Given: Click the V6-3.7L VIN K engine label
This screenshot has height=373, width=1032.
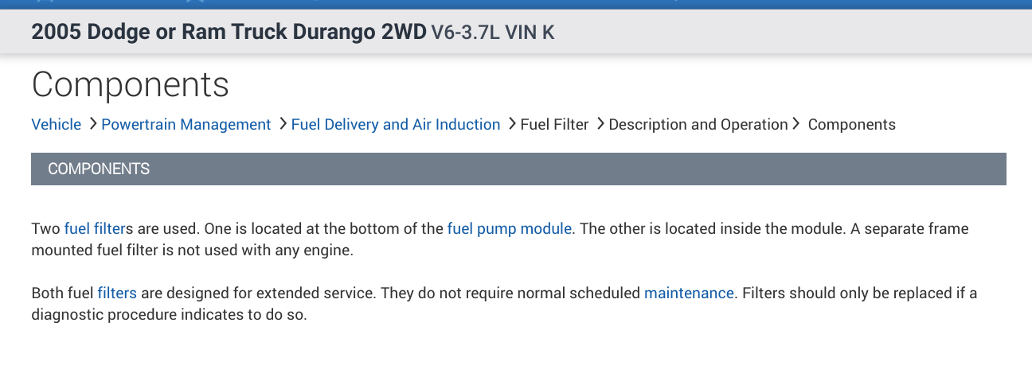Looking at the screenshot, I should click(492, 33).
